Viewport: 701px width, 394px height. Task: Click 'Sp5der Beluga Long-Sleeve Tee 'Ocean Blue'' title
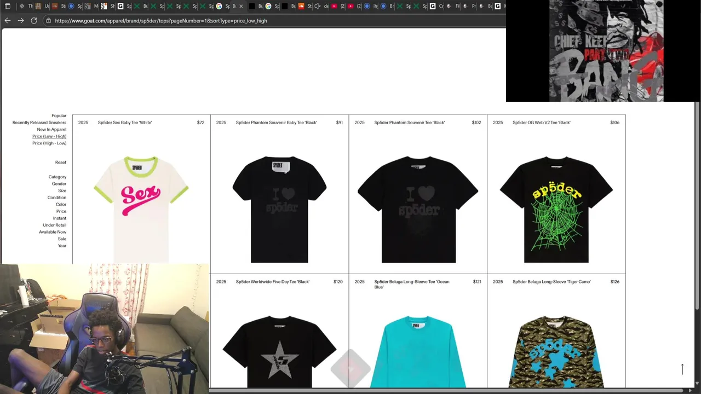[x=412, y=285]
